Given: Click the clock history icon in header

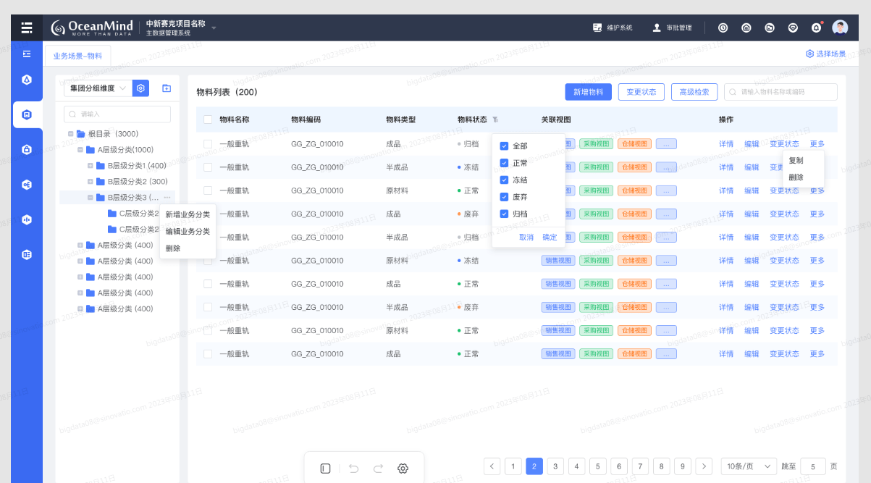Looking at the screenshot, I should click(723, 28).
